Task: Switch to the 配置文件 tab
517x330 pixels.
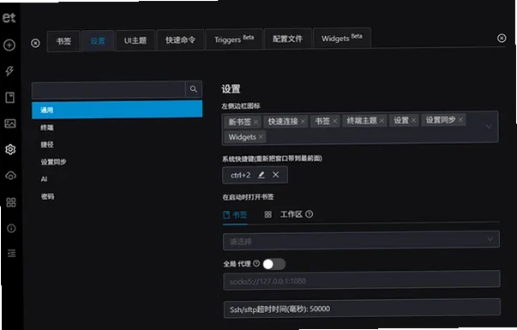Action: (287, 39)
